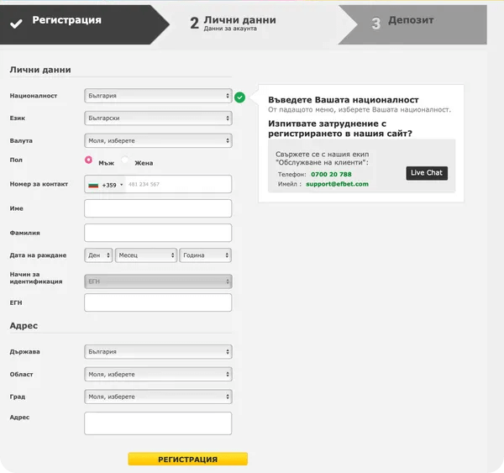
Task: Open the Език dropdown showing Български
Action: pyautogui.click(x=158, y=118)
